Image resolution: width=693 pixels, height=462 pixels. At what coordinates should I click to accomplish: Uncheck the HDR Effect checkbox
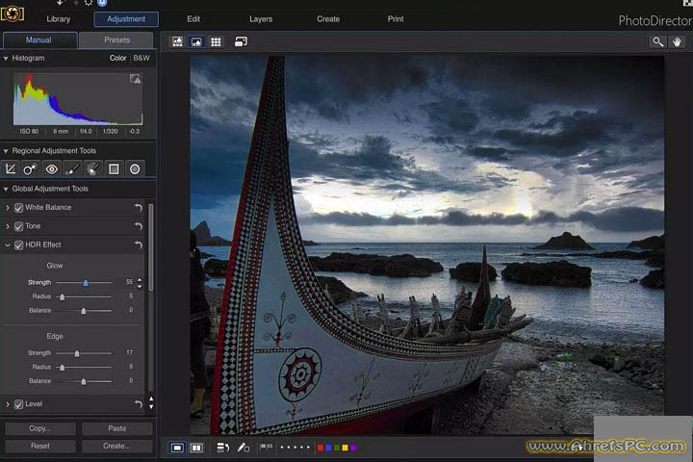(x=18, y=244)
